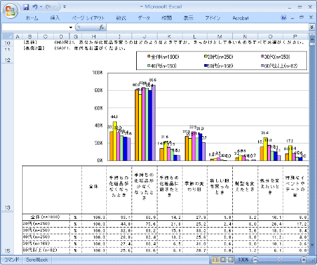Select the yellow bar labeled 44.8
317x265 pixels.
point(115,141)
